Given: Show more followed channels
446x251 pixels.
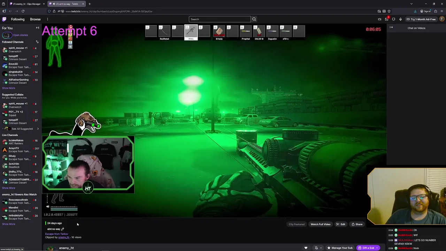Looking at the screenshot, I should [9, 88].
